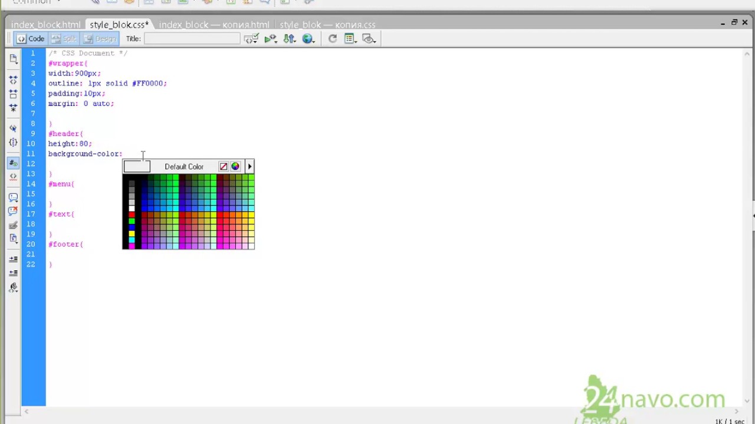Click the 'Default Color' label
This screenshot has width=755, height=424.
tap(184, 167)
